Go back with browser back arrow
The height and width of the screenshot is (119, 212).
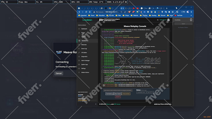pos(79,12)
